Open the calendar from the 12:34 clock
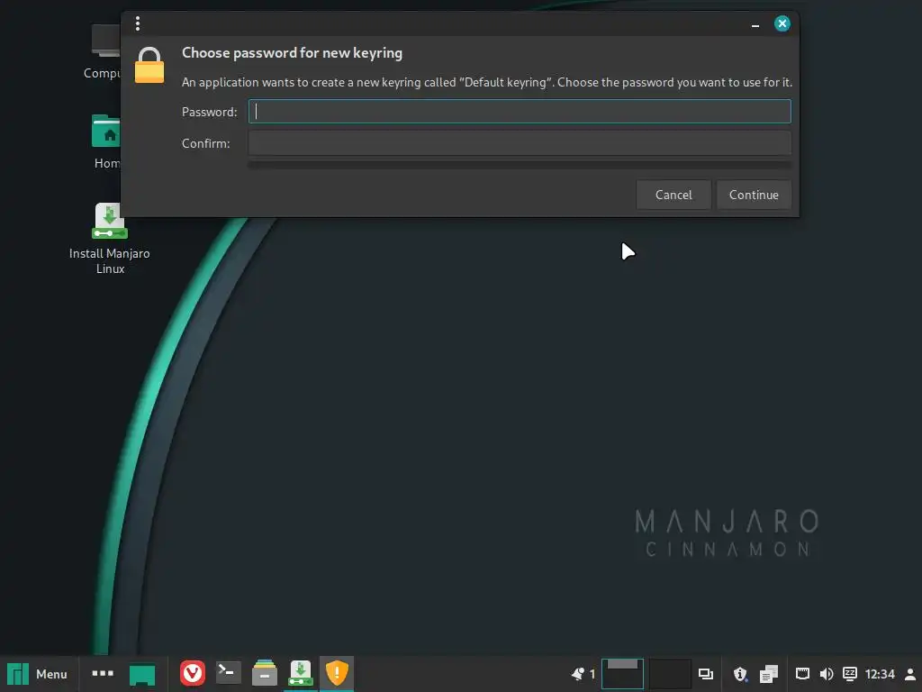This screenshot has height=692, width=922. [x=880, y=674]
